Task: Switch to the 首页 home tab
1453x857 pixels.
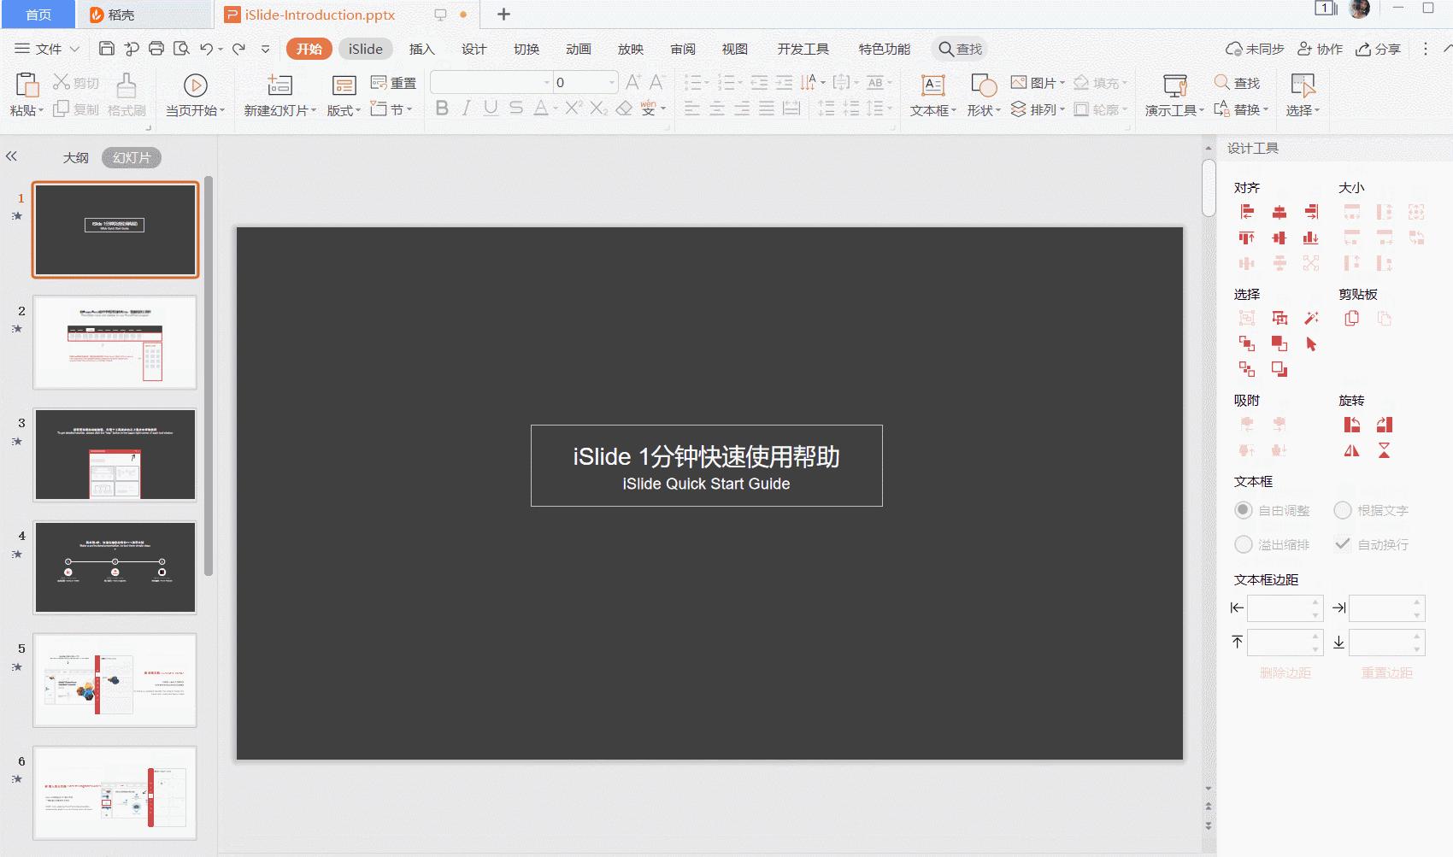Action: 38,15
